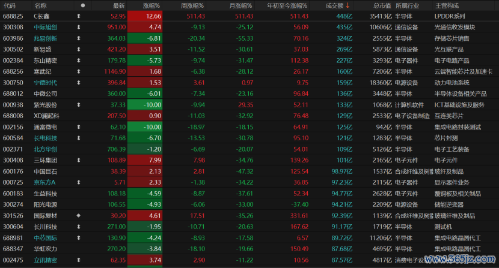
Task: Click the -10.00 change cell for 通富微电
Action: point(145,127)
